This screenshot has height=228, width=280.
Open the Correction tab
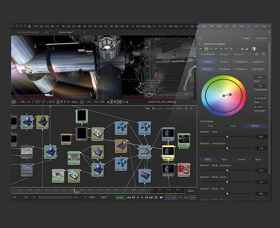click(x=208, y=54)
